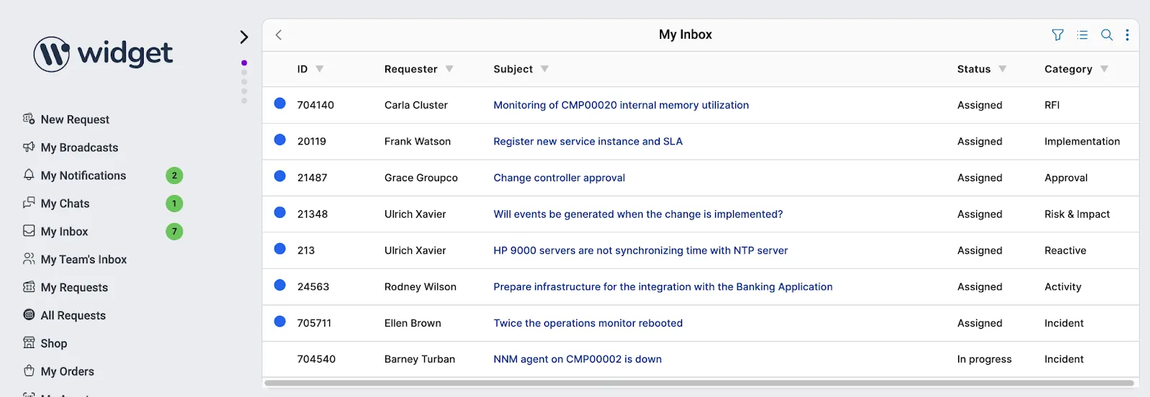Open Change controller approval request

pos(559,178)
